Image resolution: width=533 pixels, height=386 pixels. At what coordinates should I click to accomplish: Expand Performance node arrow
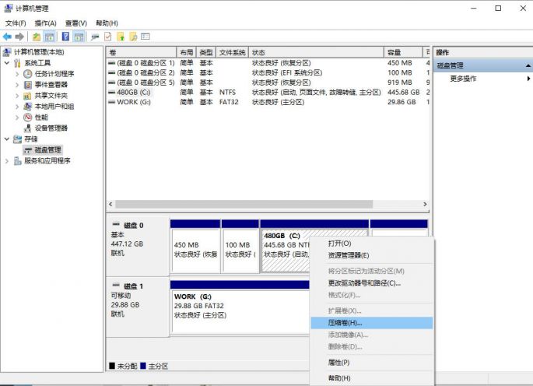pyautogui.click(x=17, y=118)
